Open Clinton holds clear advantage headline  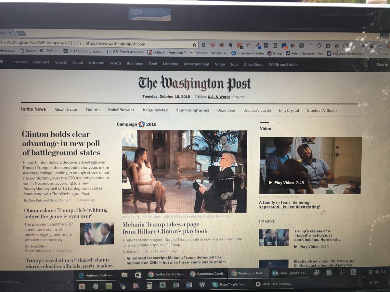61,143
